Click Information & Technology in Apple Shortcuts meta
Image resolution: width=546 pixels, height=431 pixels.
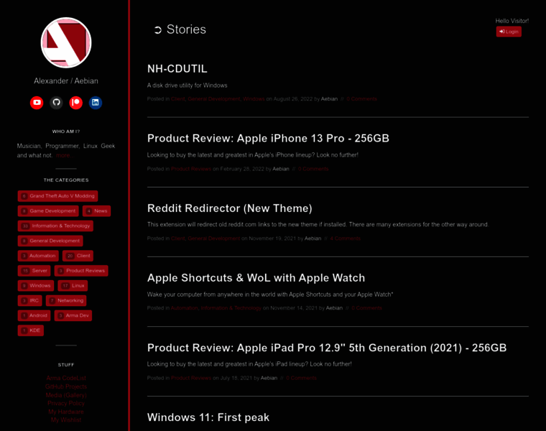point(231,308)
